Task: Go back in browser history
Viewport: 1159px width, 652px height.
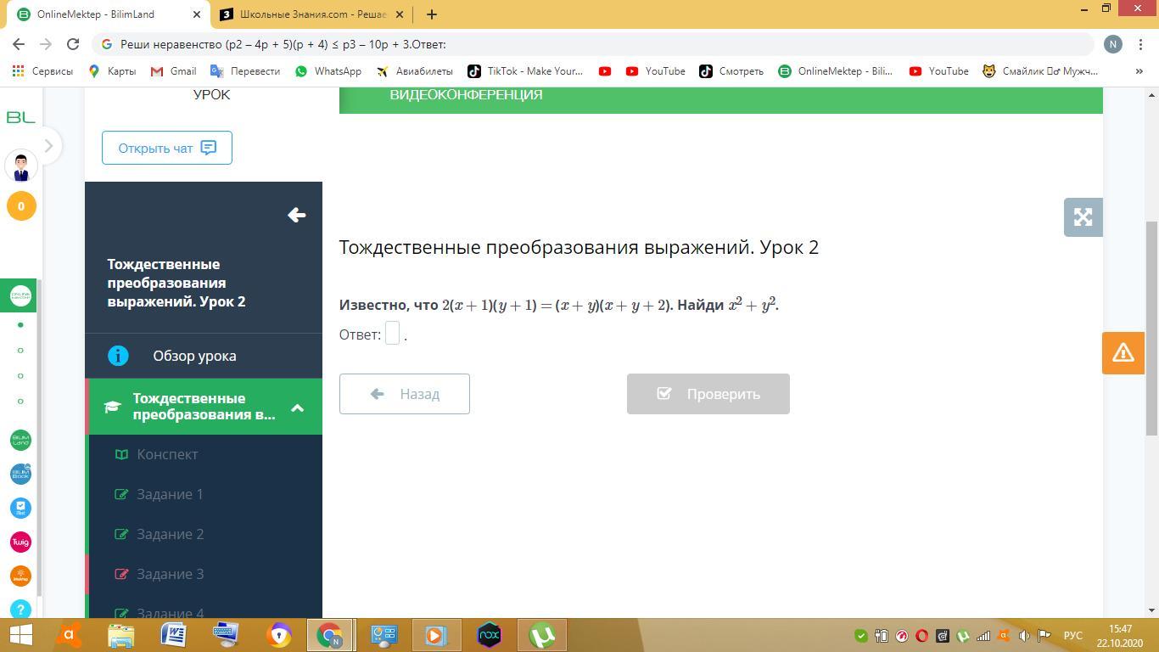Action: (x=19, y=44)
